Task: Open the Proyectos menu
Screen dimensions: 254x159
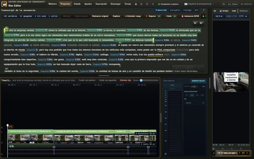Action: (65, 4)
